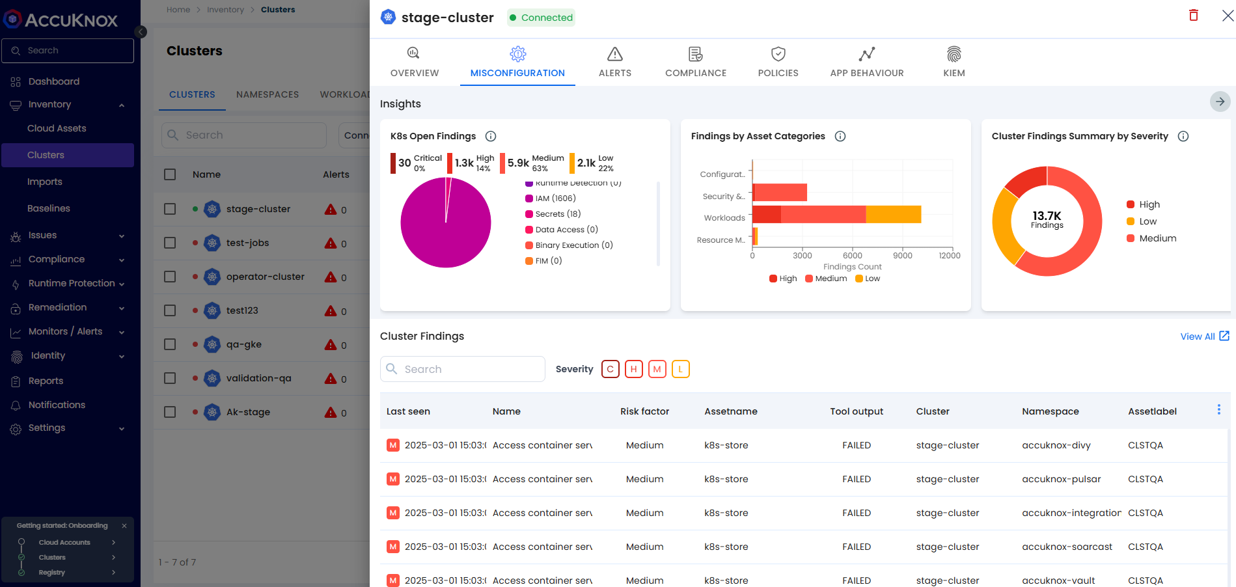Open the table column options menu
This screenshot has height=587, width=1236.
(1218, 409)
